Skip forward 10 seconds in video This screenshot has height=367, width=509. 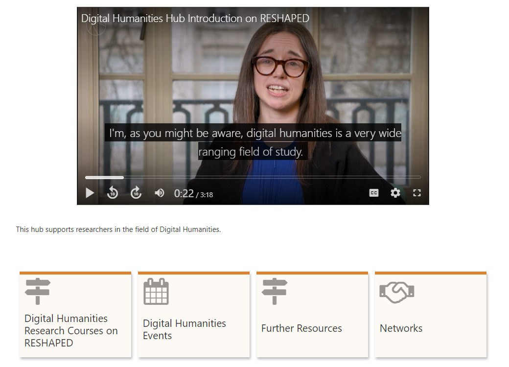[x=136, y=193]
